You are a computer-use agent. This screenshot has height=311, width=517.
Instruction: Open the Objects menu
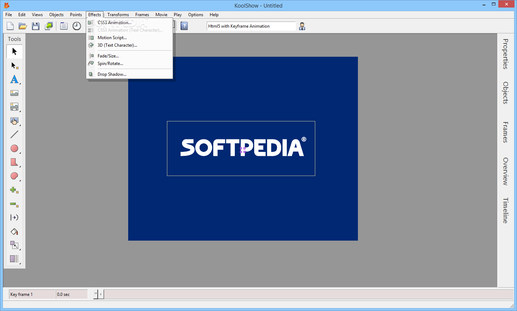coord(56,15)
